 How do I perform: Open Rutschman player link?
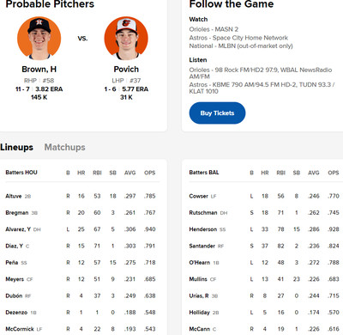coord(203,213)
